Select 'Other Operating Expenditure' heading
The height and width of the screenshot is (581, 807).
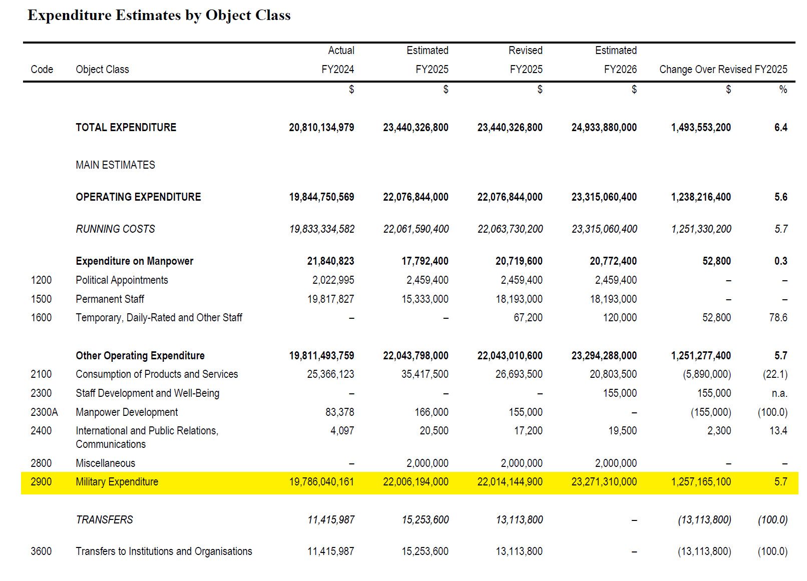[140, 355]
